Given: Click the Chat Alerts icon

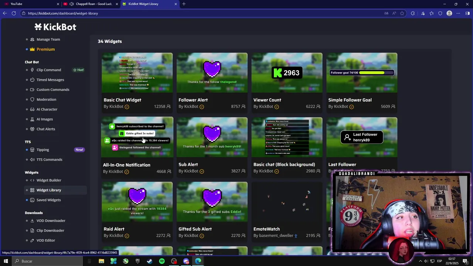Looking at the screenshot, I should [x=32, y=129].
